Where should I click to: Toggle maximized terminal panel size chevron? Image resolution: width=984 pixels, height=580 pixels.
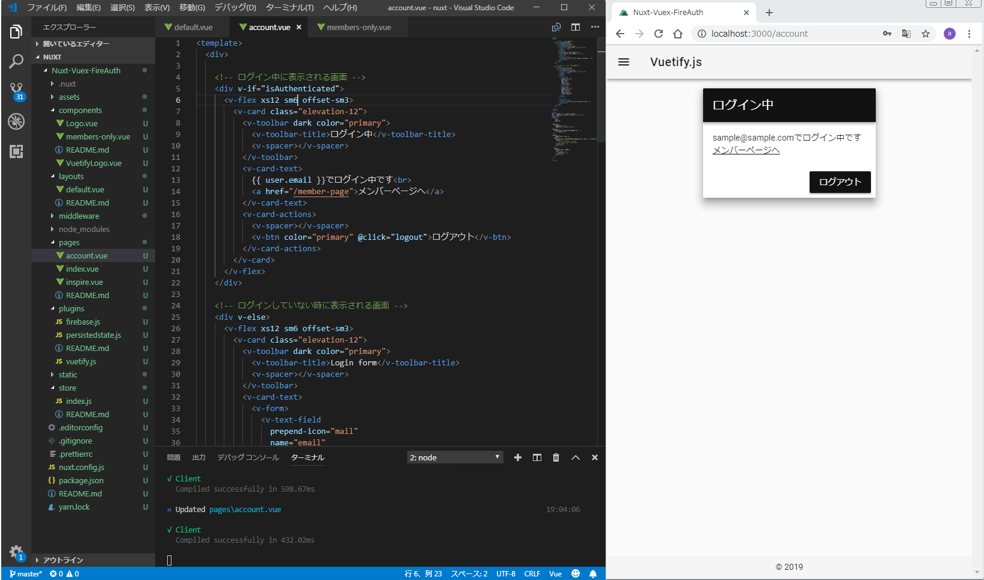click(576, 457)
